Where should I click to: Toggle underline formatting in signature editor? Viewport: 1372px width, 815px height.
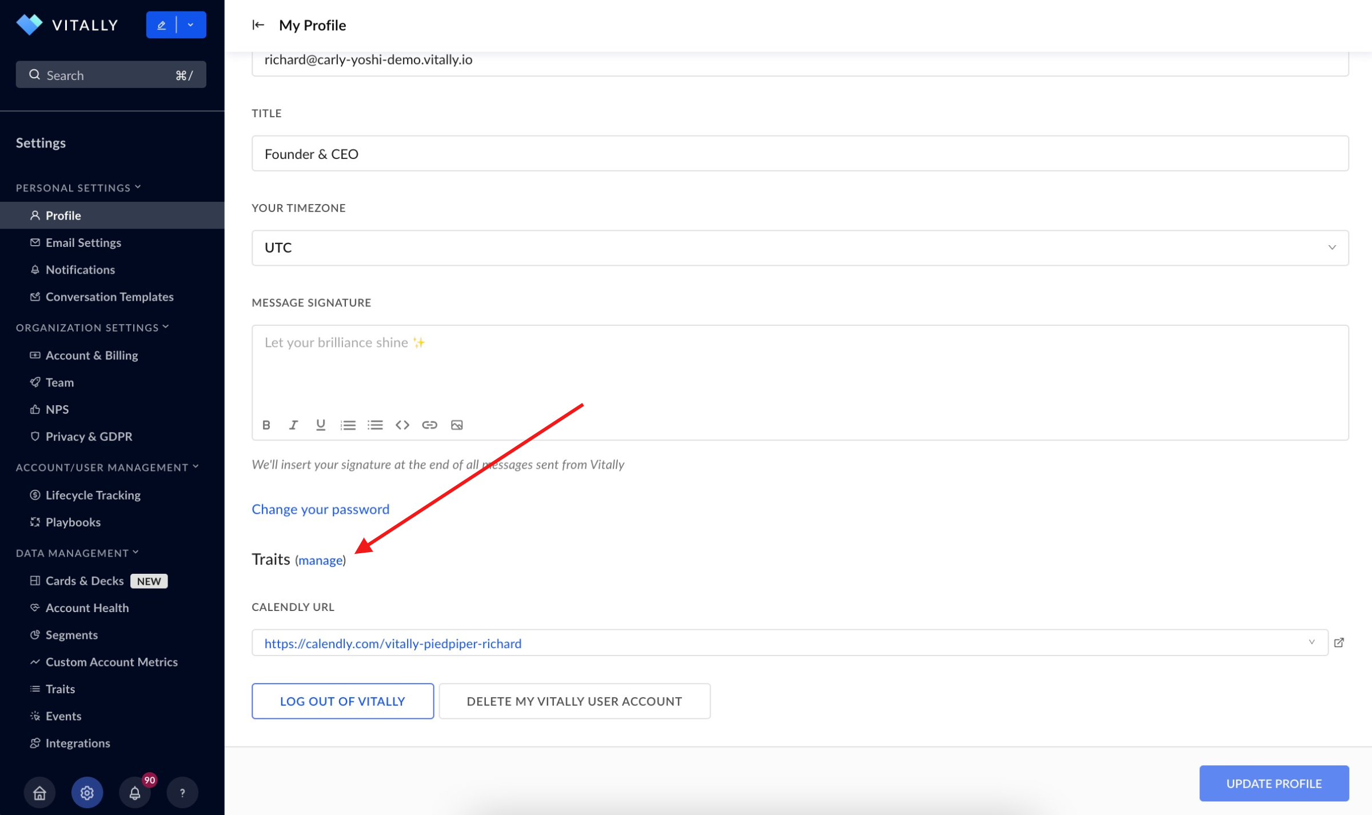(x=321, y=425)
